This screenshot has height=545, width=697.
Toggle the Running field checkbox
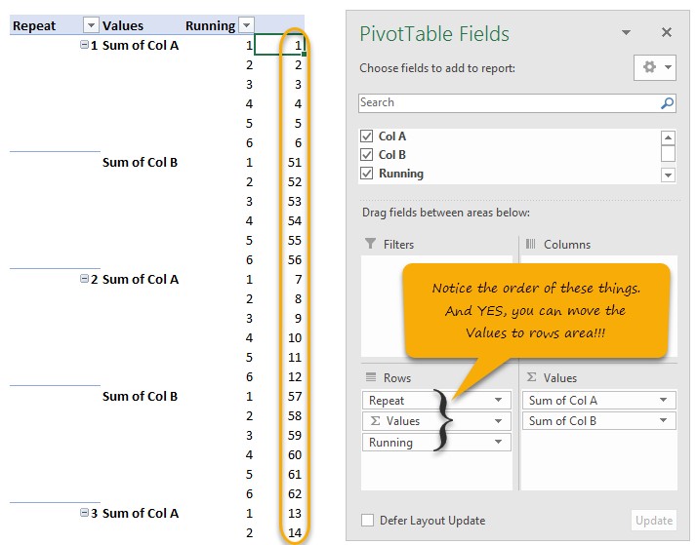coord(367,174)
